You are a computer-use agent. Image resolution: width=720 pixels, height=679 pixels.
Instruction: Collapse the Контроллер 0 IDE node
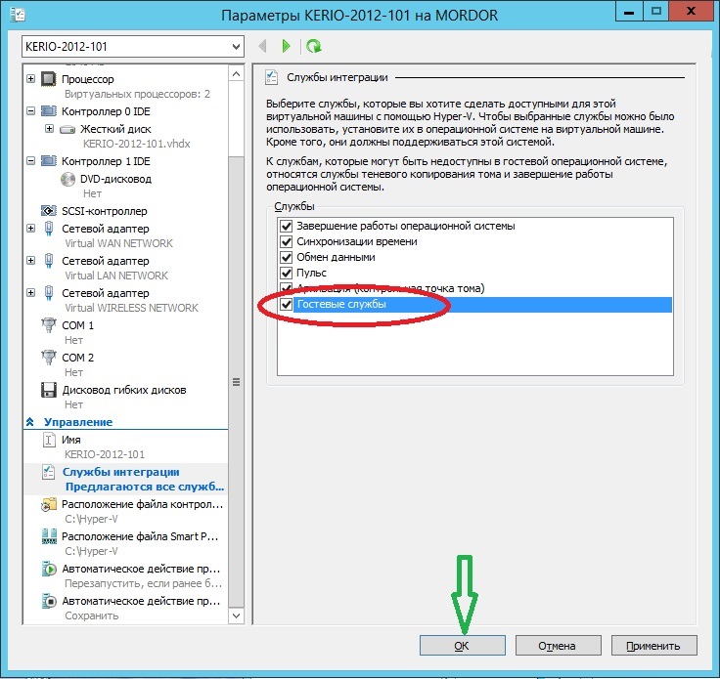click(31, 111)
